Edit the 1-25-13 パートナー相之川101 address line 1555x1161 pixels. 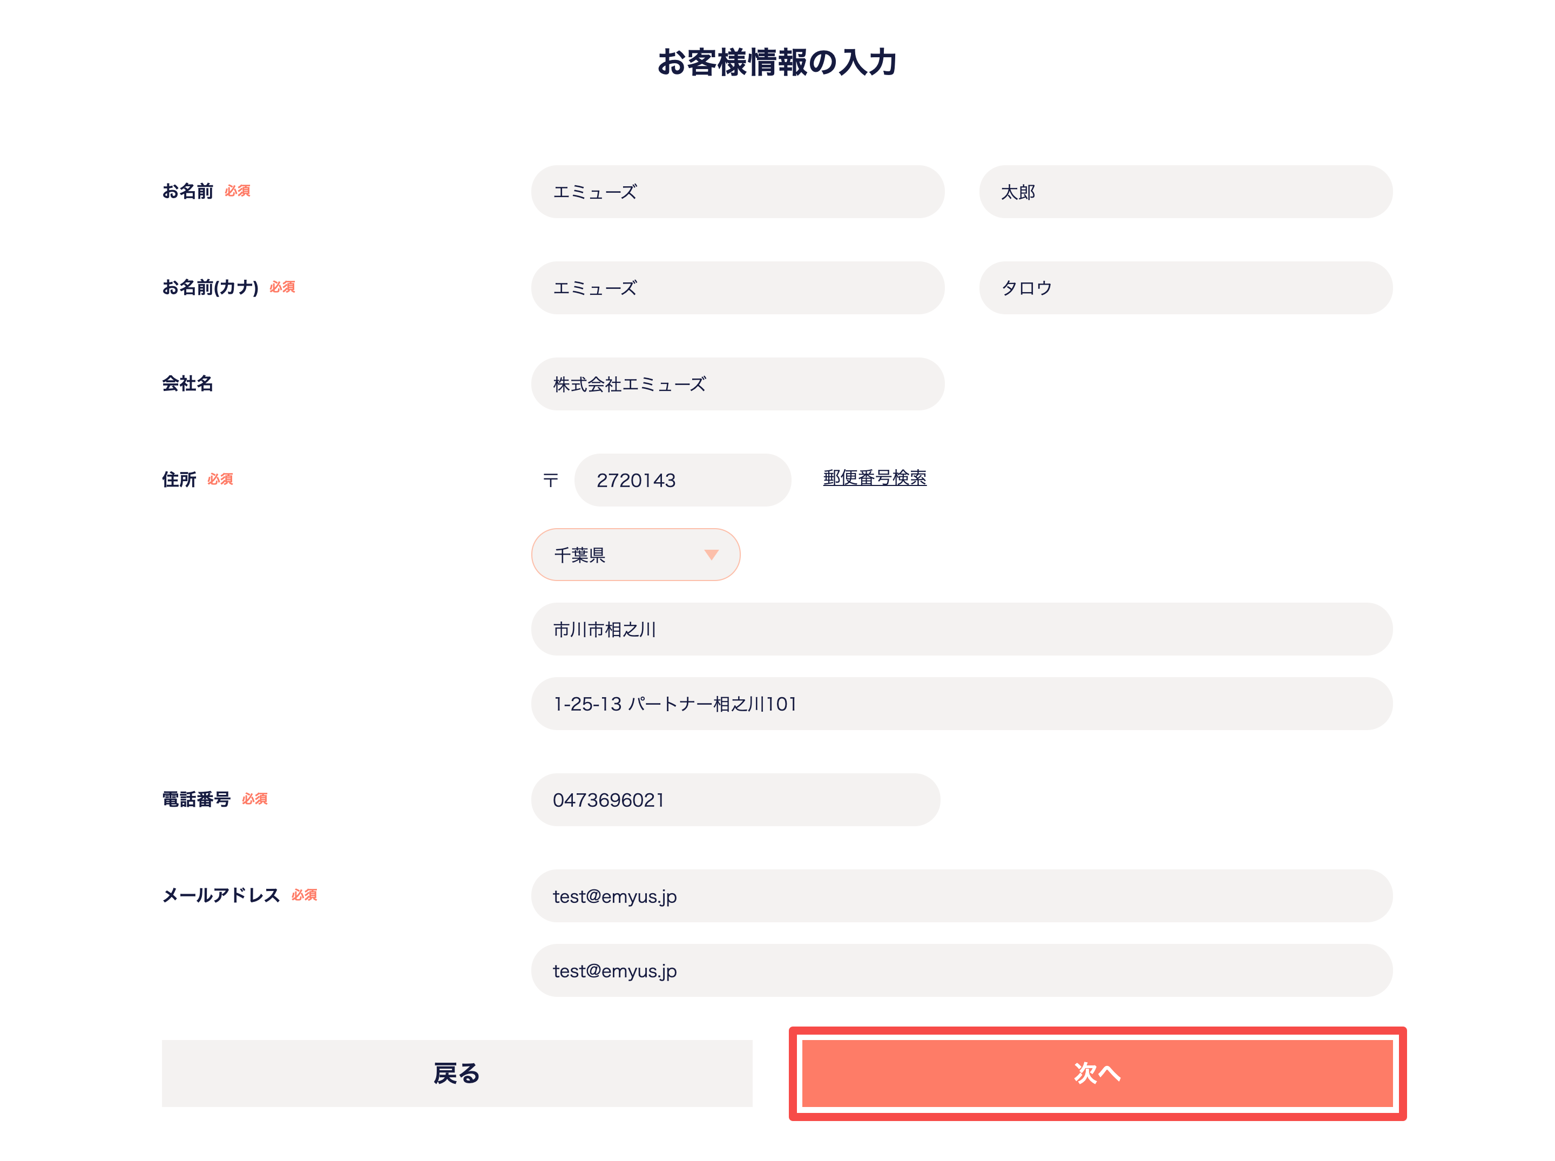(961, 704)
